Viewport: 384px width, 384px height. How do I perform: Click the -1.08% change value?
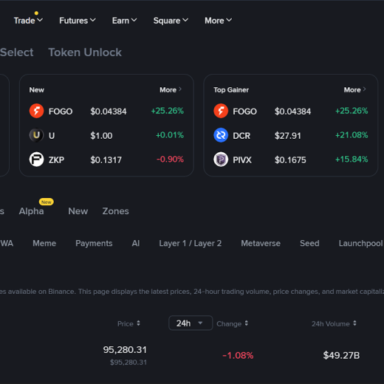pyautogui.click(x=238, y=355)
